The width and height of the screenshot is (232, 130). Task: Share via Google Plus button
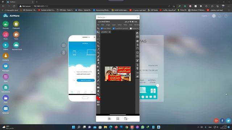[216, 121]
